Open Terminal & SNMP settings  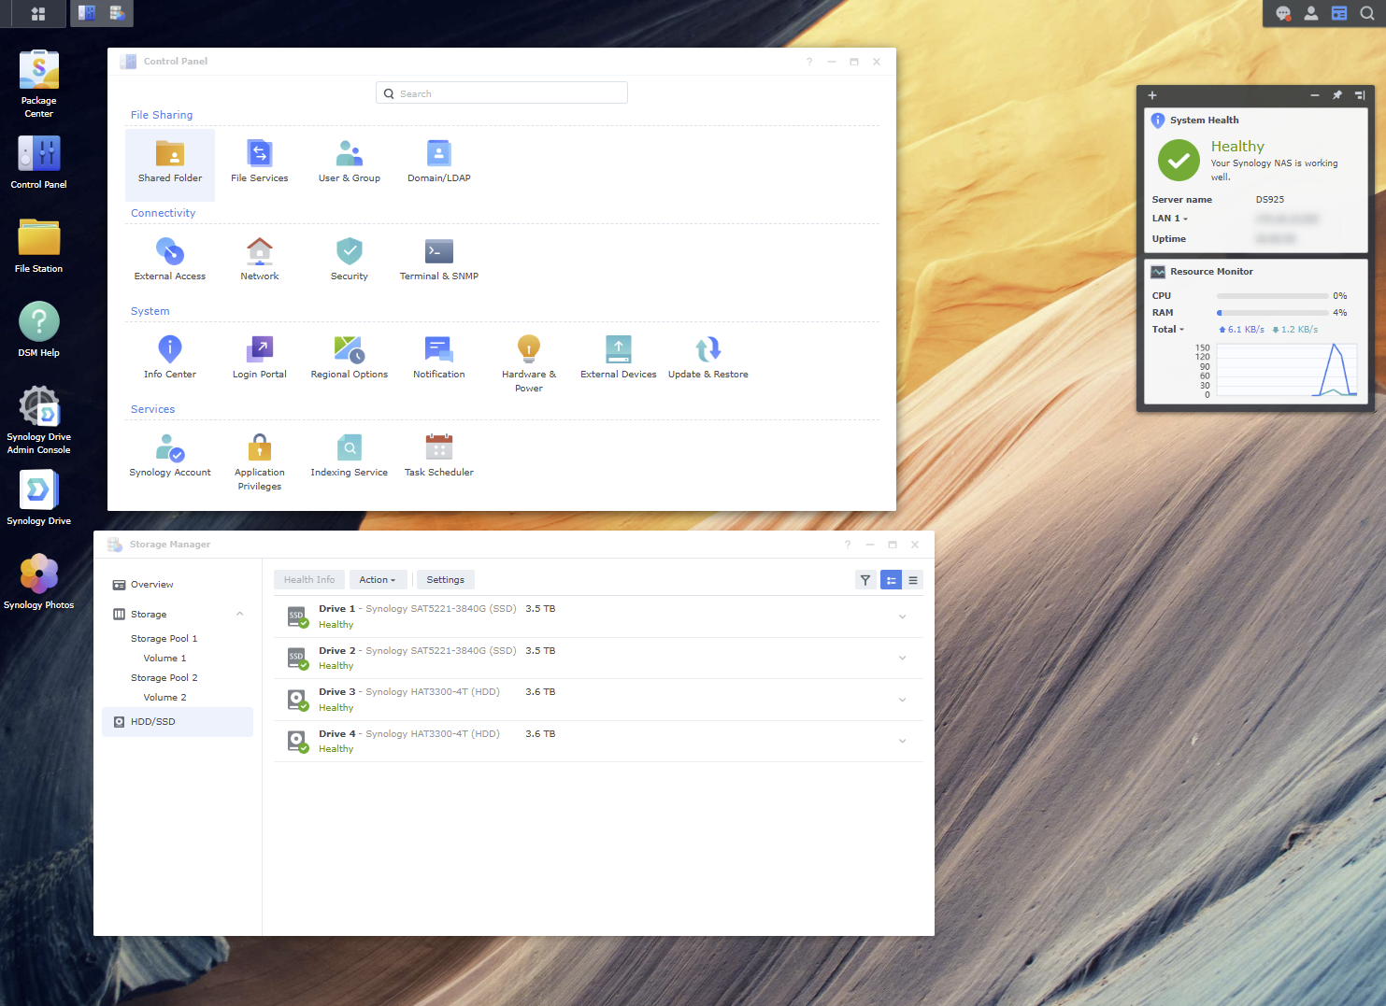[x=437, y=261]
